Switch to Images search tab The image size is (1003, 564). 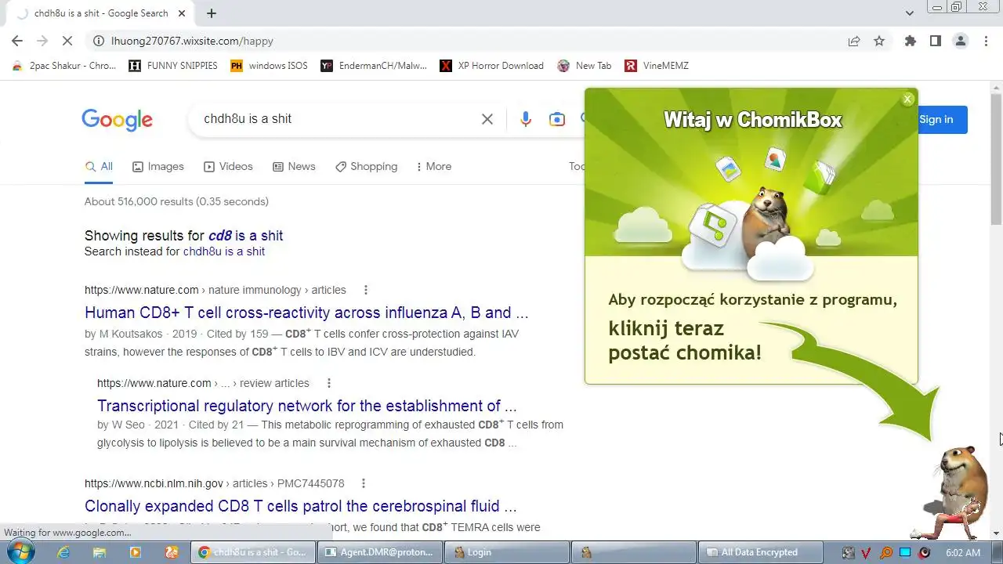[x=158, y=166]
